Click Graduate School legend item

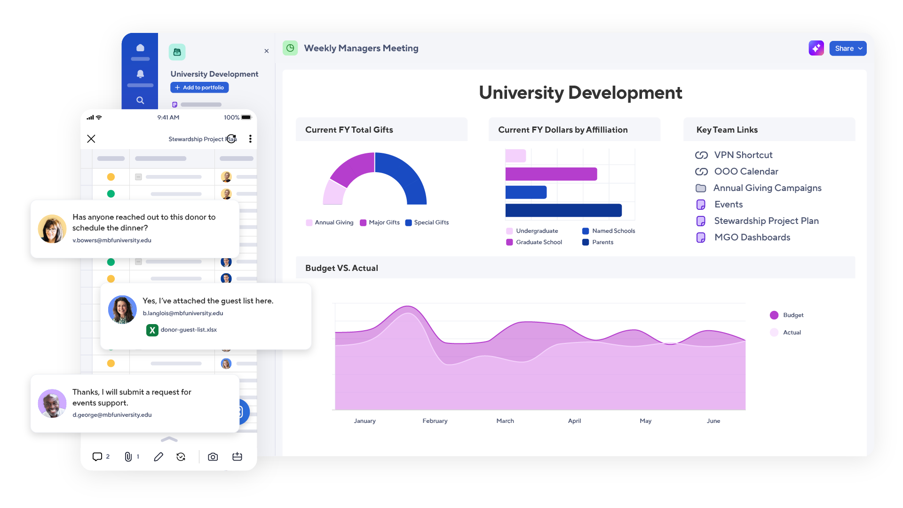(x=534, y=242)
